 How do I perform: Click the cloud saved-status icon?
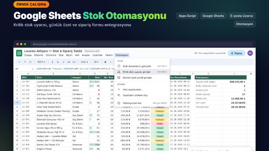[x=196, y=53]
